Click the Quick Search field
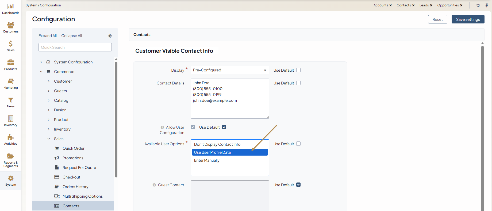492x211 pixels. 75,47
